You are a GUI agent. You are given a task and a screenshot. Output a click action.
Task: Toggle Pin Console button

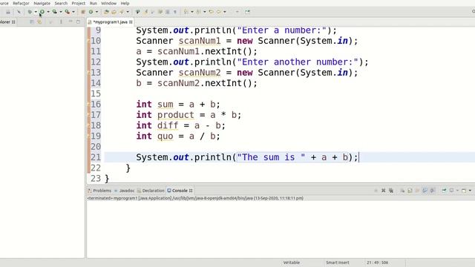(x=444, y=191)
